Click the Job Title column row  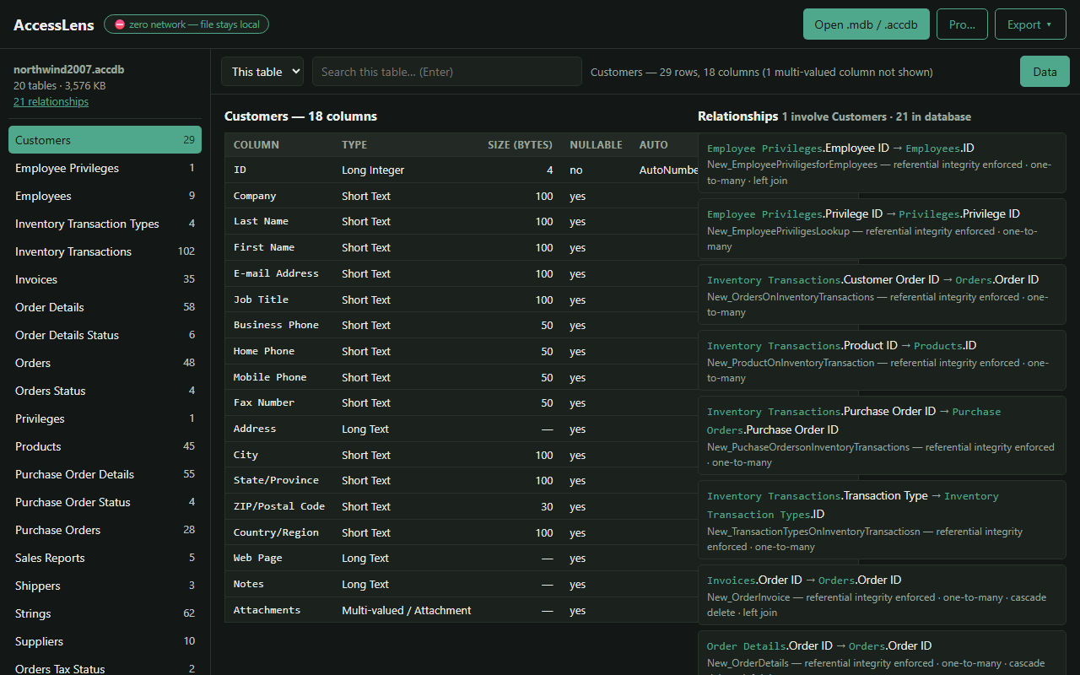462,300
